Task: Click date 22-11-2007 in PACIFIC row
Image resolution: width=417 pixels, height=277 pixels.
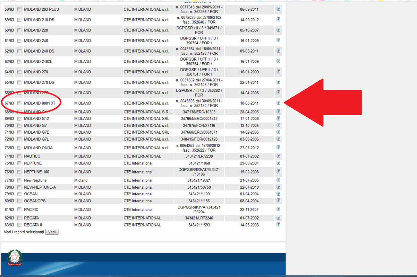Action: tap(249, 209)
